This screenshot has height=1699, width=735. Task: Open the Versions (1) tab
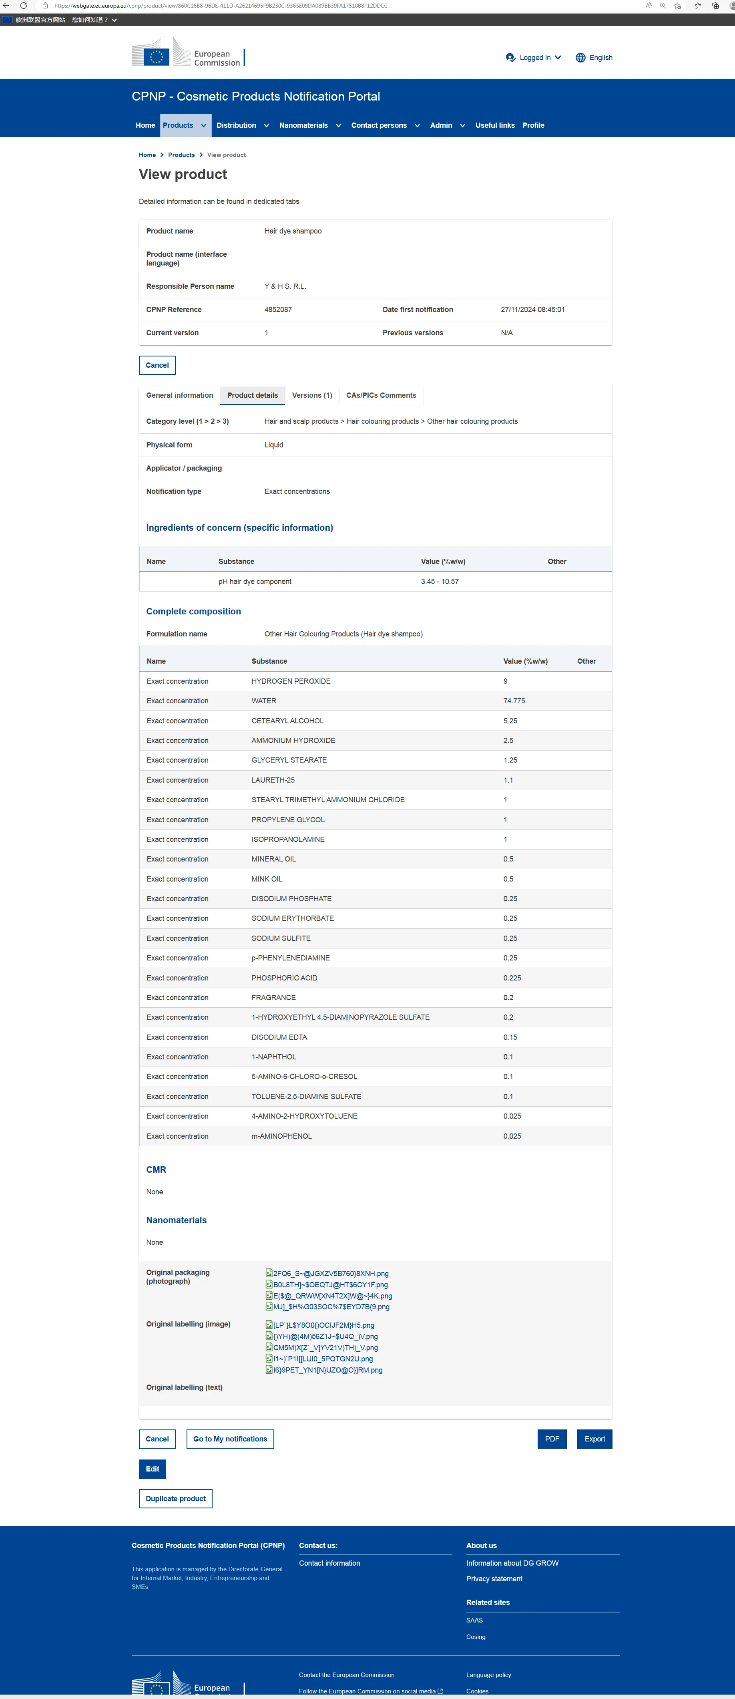(312, 395)
